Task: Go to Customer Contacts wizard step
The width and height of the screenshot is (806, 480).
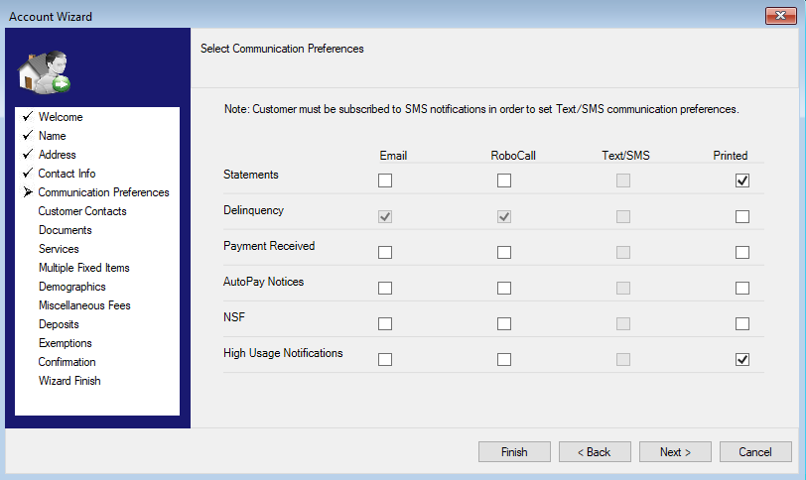Action: (82, 211)
